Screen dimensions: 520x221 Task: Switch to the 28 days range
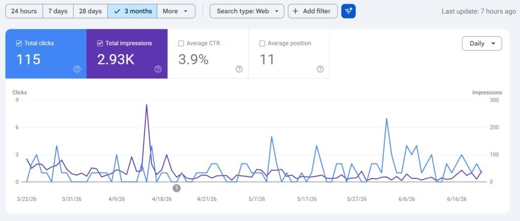point(90,11)
